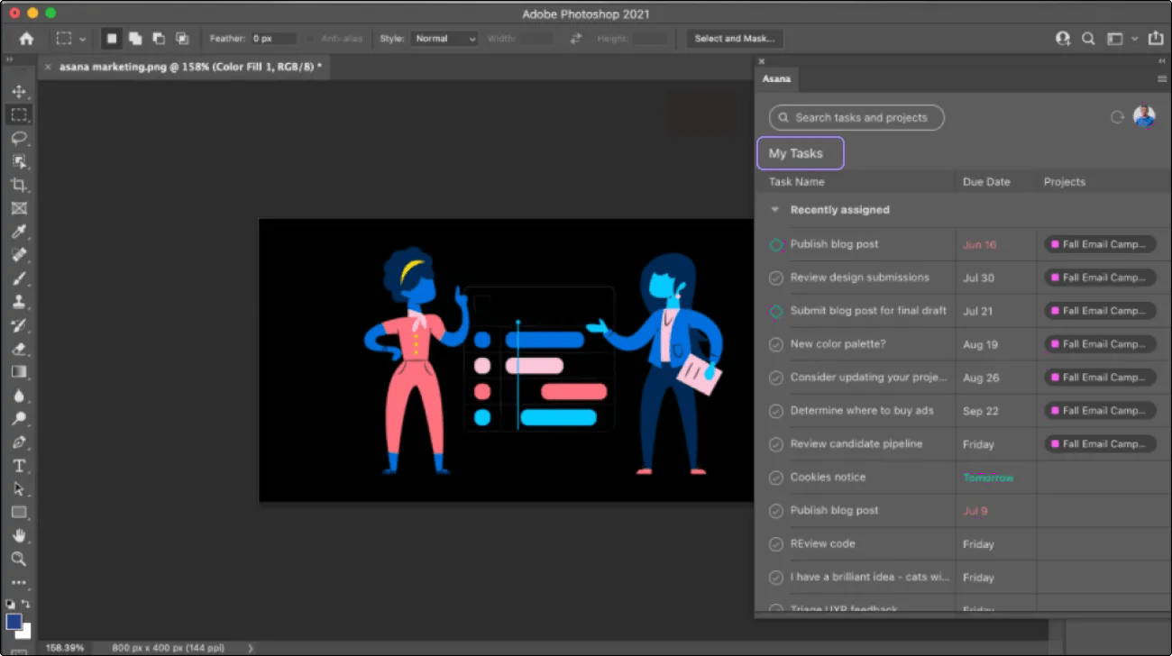
Task: Choose the Zoom tool
Action: tap(19, 560)
